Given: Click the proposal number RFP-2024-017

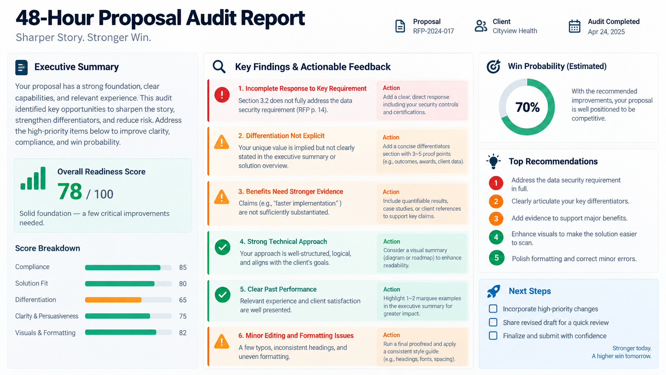Looking at the screenshot, I should [x=434, y=31].
